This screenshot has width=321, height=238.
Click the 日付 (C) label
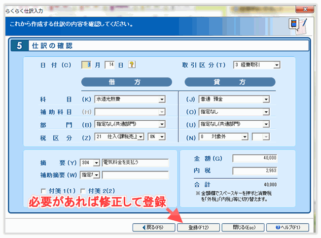coord(56,65)
